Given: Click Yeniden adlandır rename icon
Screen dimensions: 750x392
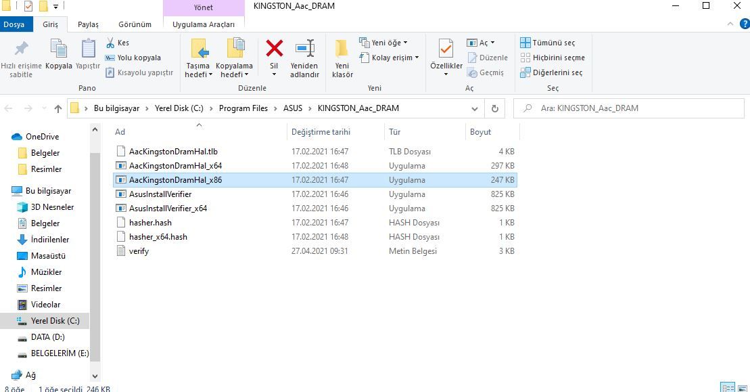Looking at the screenshot, I should tap(304, 58).
